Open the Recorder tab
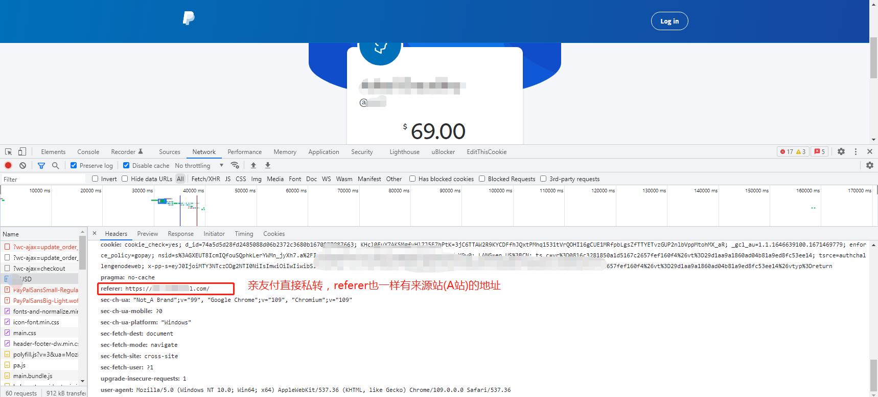Viewport: 878px width, 397px height. 127,152
